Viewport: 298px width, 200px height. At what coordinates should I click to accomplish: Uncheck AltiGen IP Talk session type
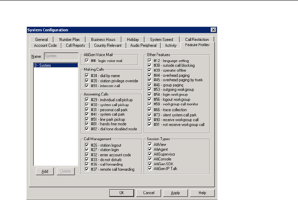click(x=150, y=169)
